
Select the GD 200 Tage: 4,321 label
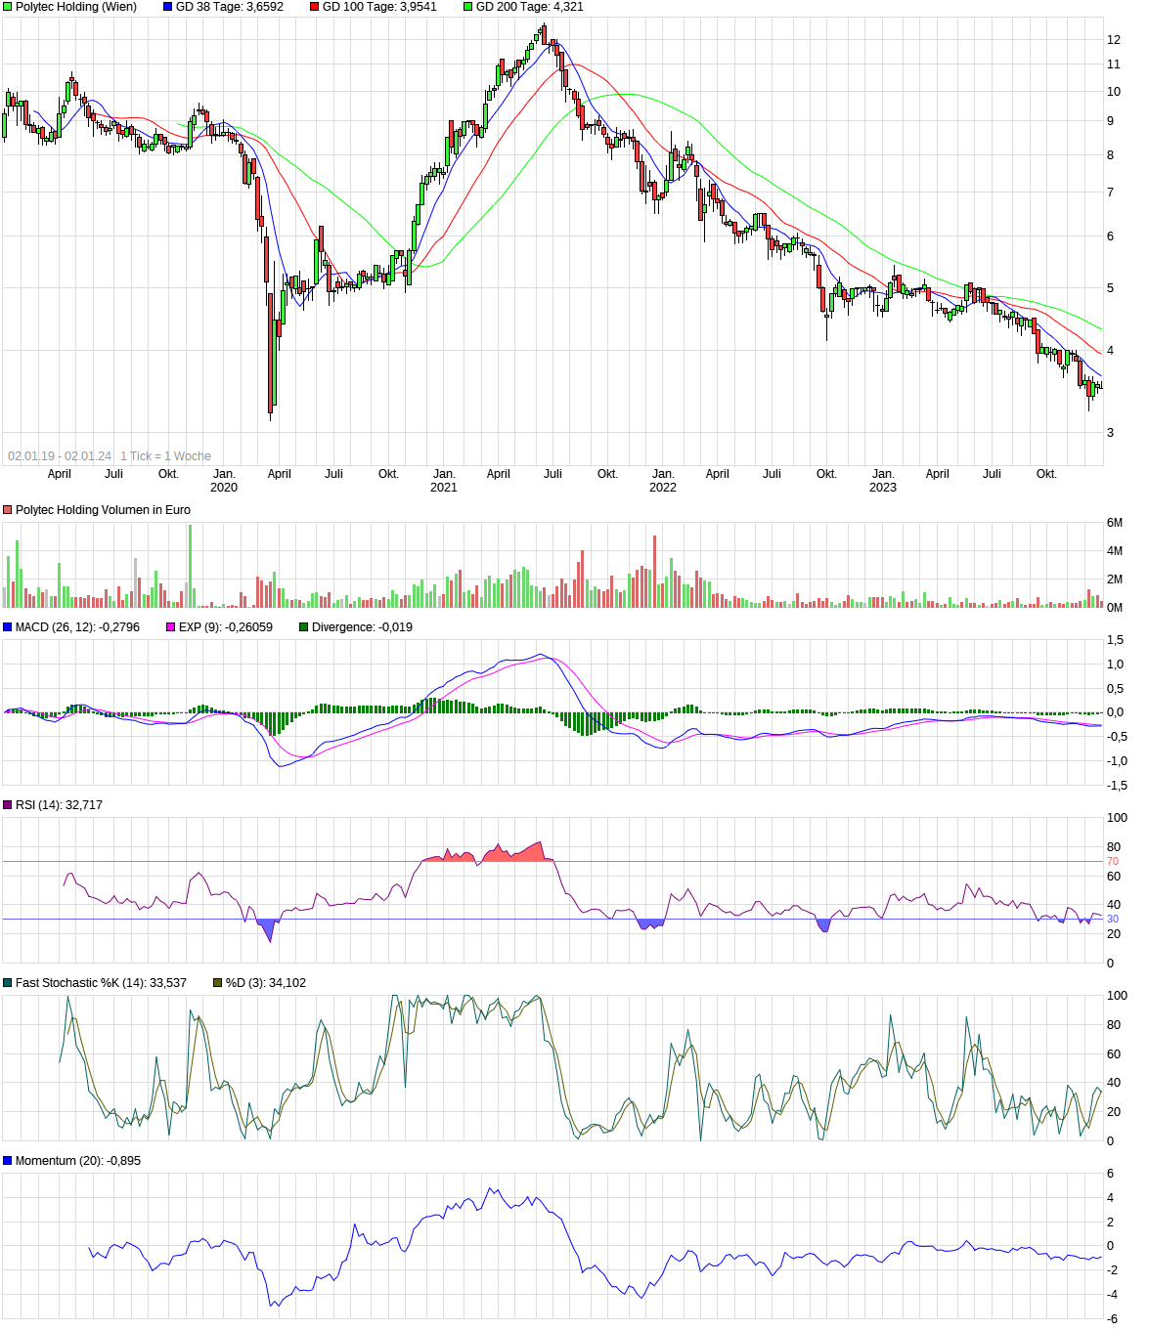click(x=529, y=7)
